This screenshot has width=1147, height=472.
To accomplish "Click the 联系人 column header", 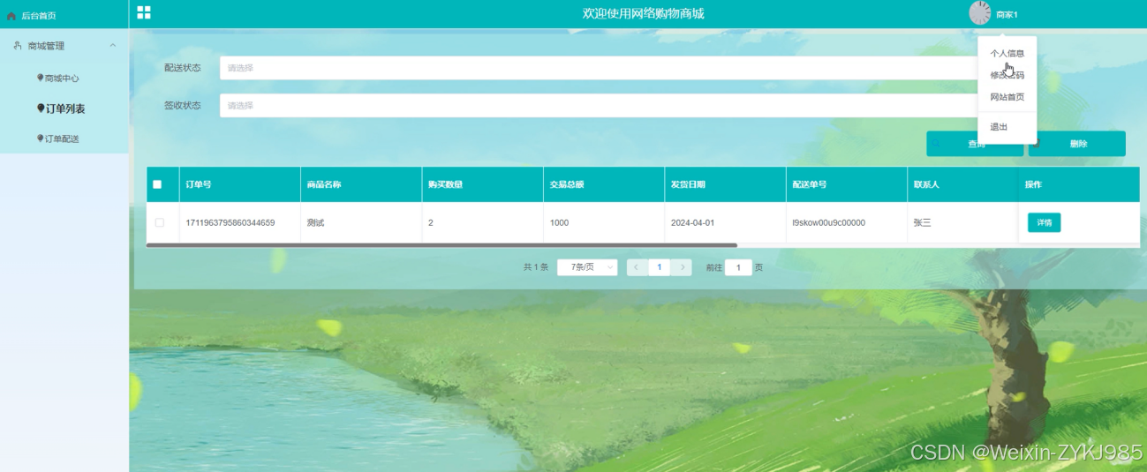I will point(927,184).
